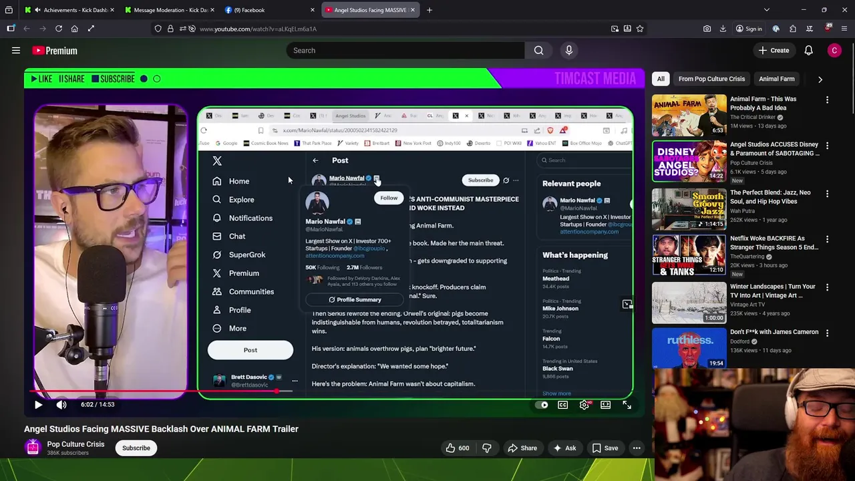
Task: Click the Create button
Action: coord(774,50)
